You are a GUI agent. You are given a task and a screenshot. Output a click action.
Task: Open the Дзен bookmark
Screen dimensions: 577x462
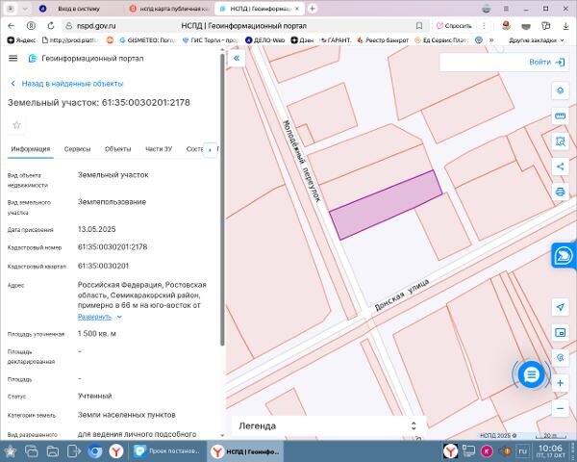[302, 40]
